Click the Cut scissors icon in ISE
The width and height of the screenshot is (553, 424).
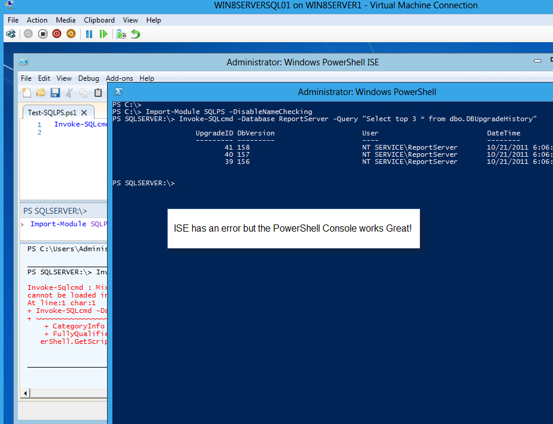70,93
